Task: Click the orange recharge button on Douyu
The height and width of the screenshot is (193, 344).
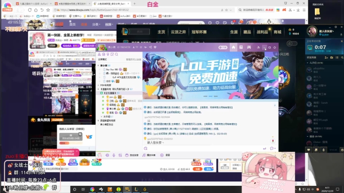Action: (197, 169)
